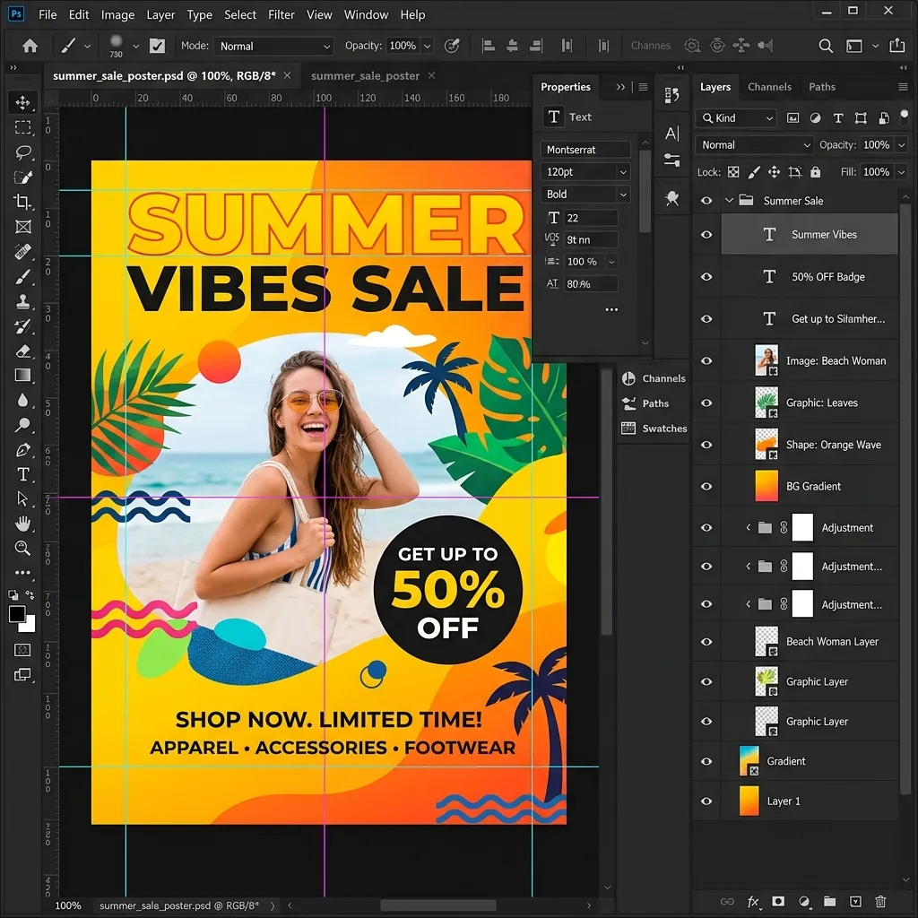Click the foreground color swatch

(x=17, y=614)
